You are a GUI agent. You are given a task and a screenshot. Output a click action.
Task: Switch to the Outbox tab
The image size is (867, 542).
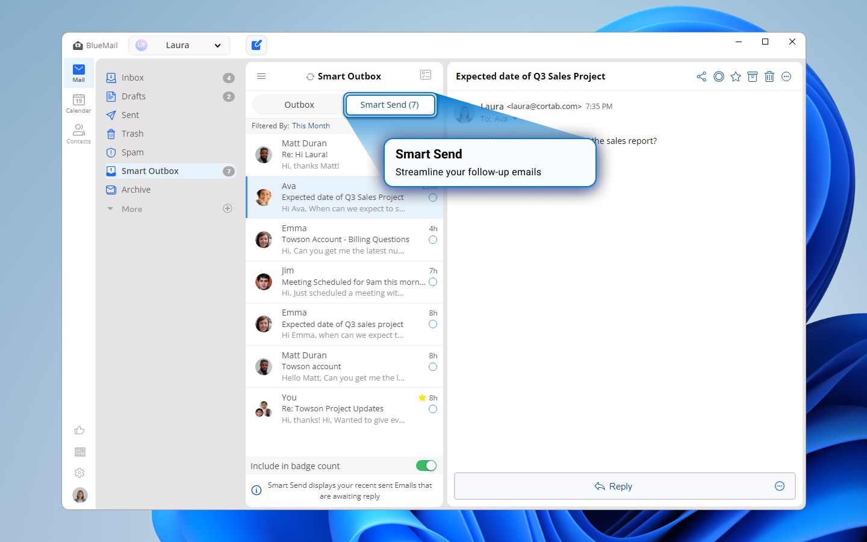(x=299, y=104)
